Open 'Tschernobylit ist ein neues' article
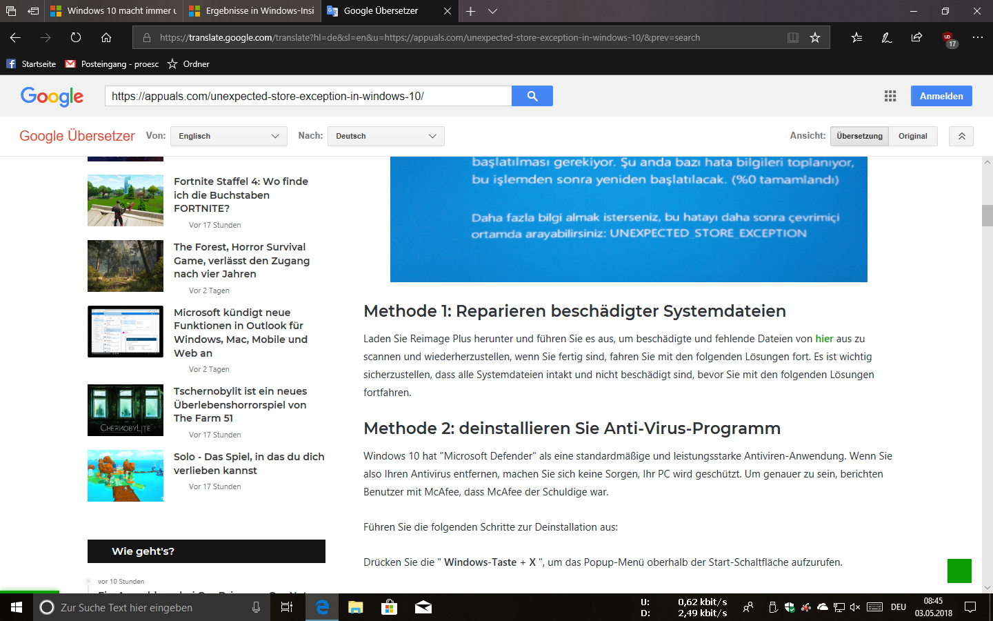This screenshot has width=993, height=621. coord(240,404)
